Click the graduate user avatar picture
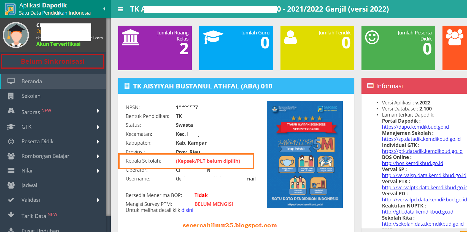 tap(16, 35)
